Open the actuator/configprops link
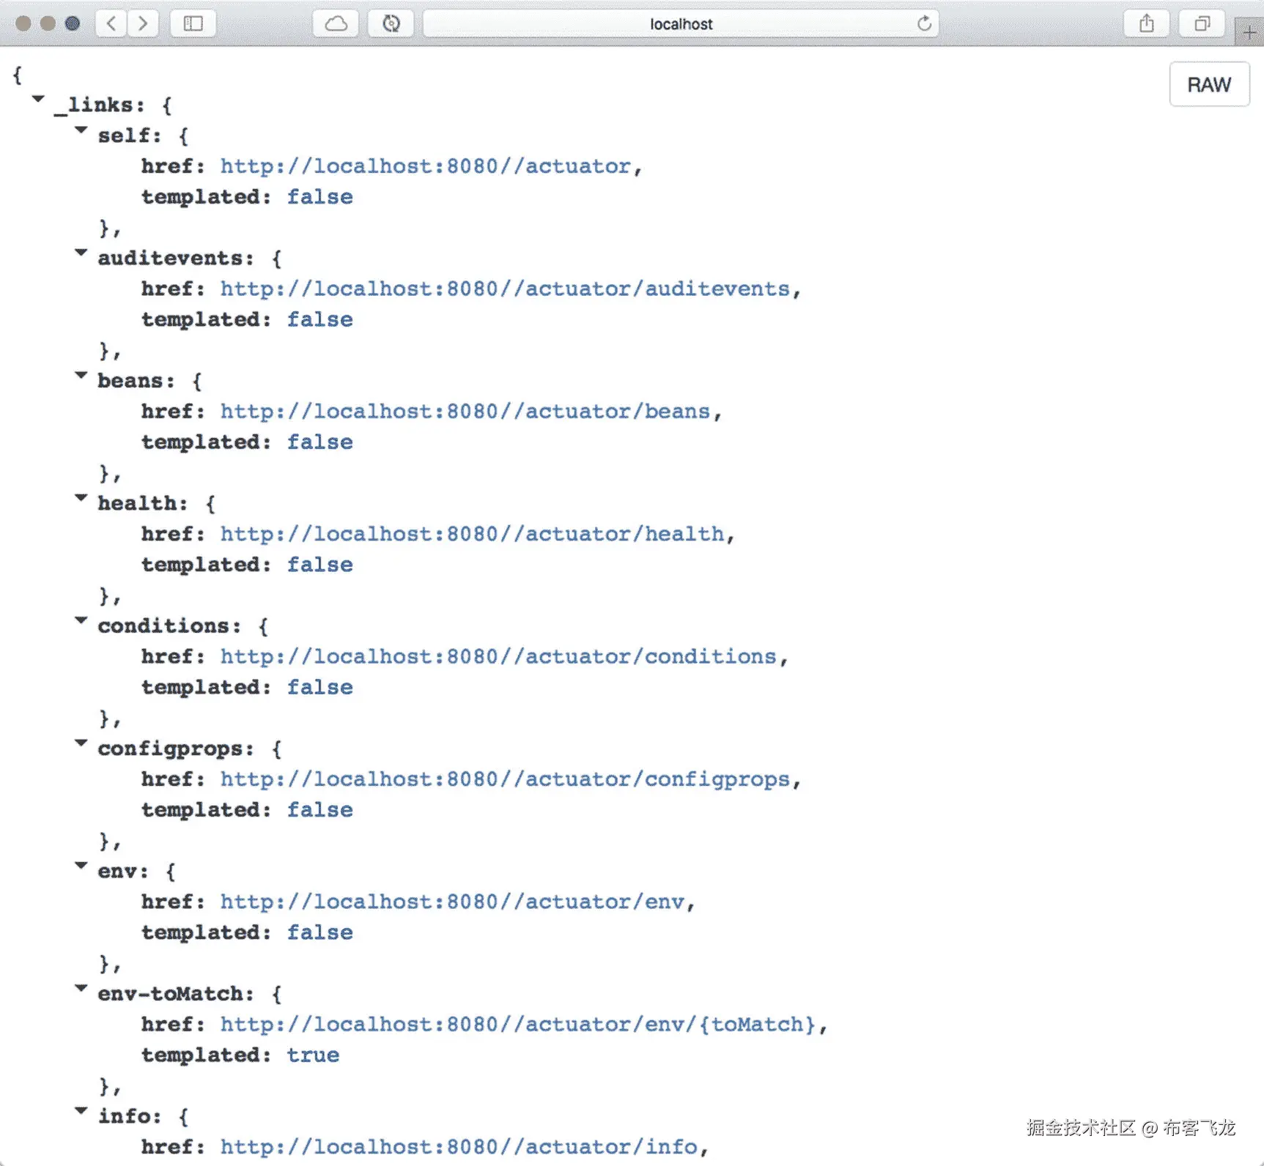The height and width of the screenshot is (1166, 1264). click(507, 779)
